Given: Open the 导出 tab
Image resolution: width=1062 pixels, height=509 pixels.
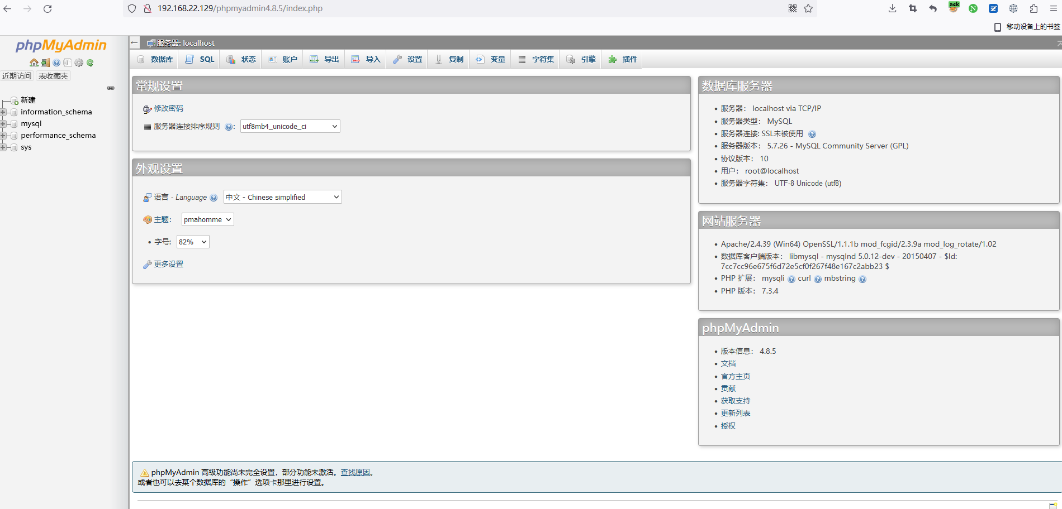Looking at the screenshot, I should [x=324, y=59].
